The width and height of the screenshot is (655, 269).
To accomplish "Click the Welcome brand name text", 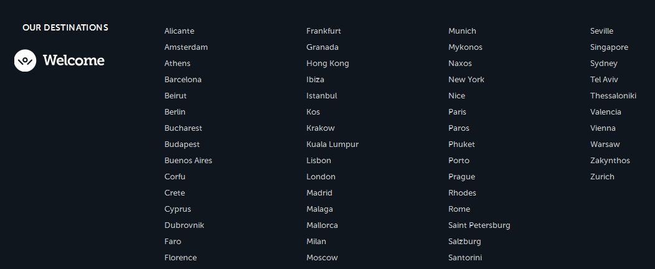I will coord(73,60).
